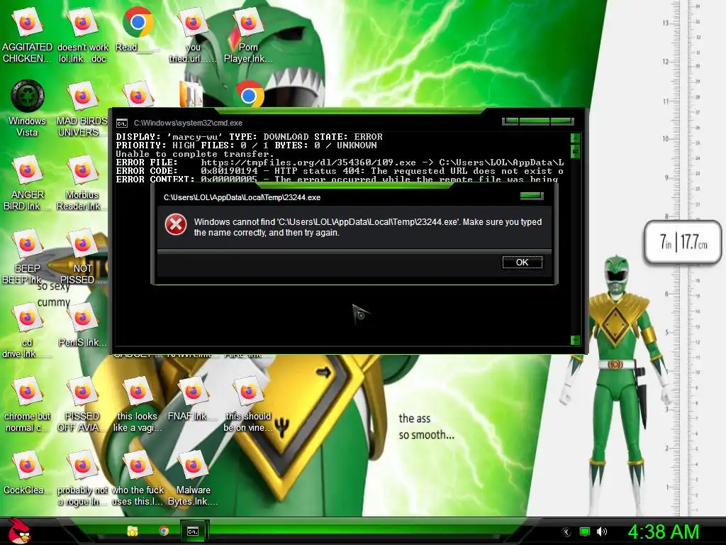This screenshot has height=545, width=726.
Task: Click OK in the error dialog
Action: click(x=523, y=263)
